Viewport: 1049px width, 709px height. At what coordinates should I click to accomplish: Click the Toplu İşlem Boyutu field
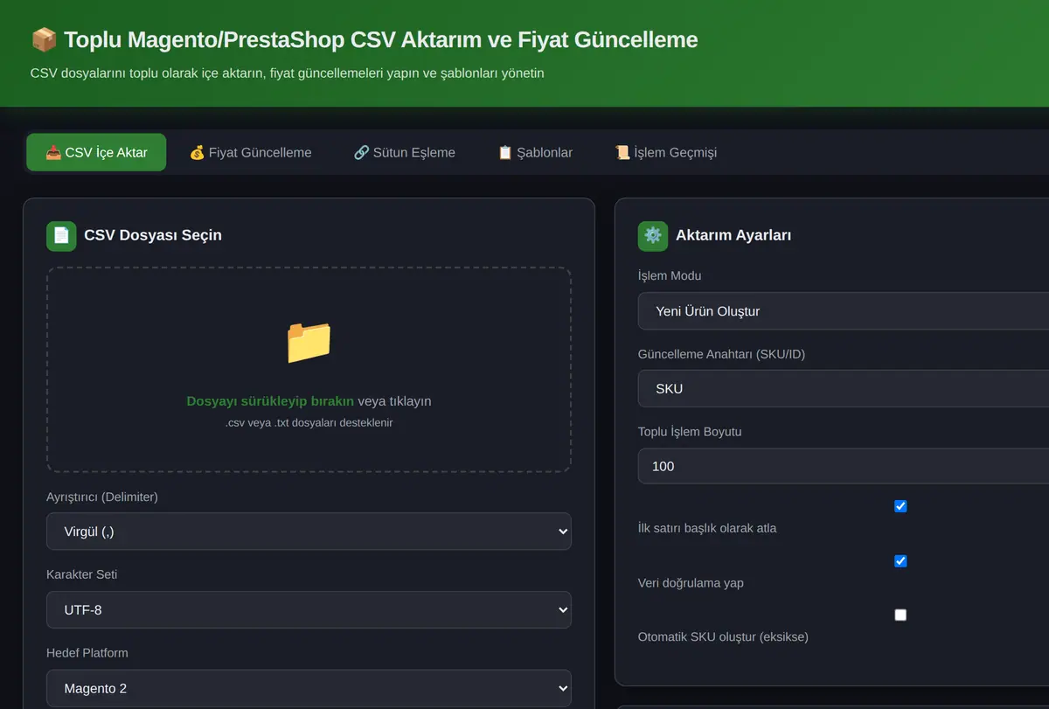pyautogui.click(x=844, y=466)
